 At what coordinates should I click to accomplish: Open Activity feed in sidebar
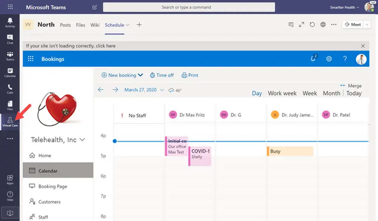[10, 23]
